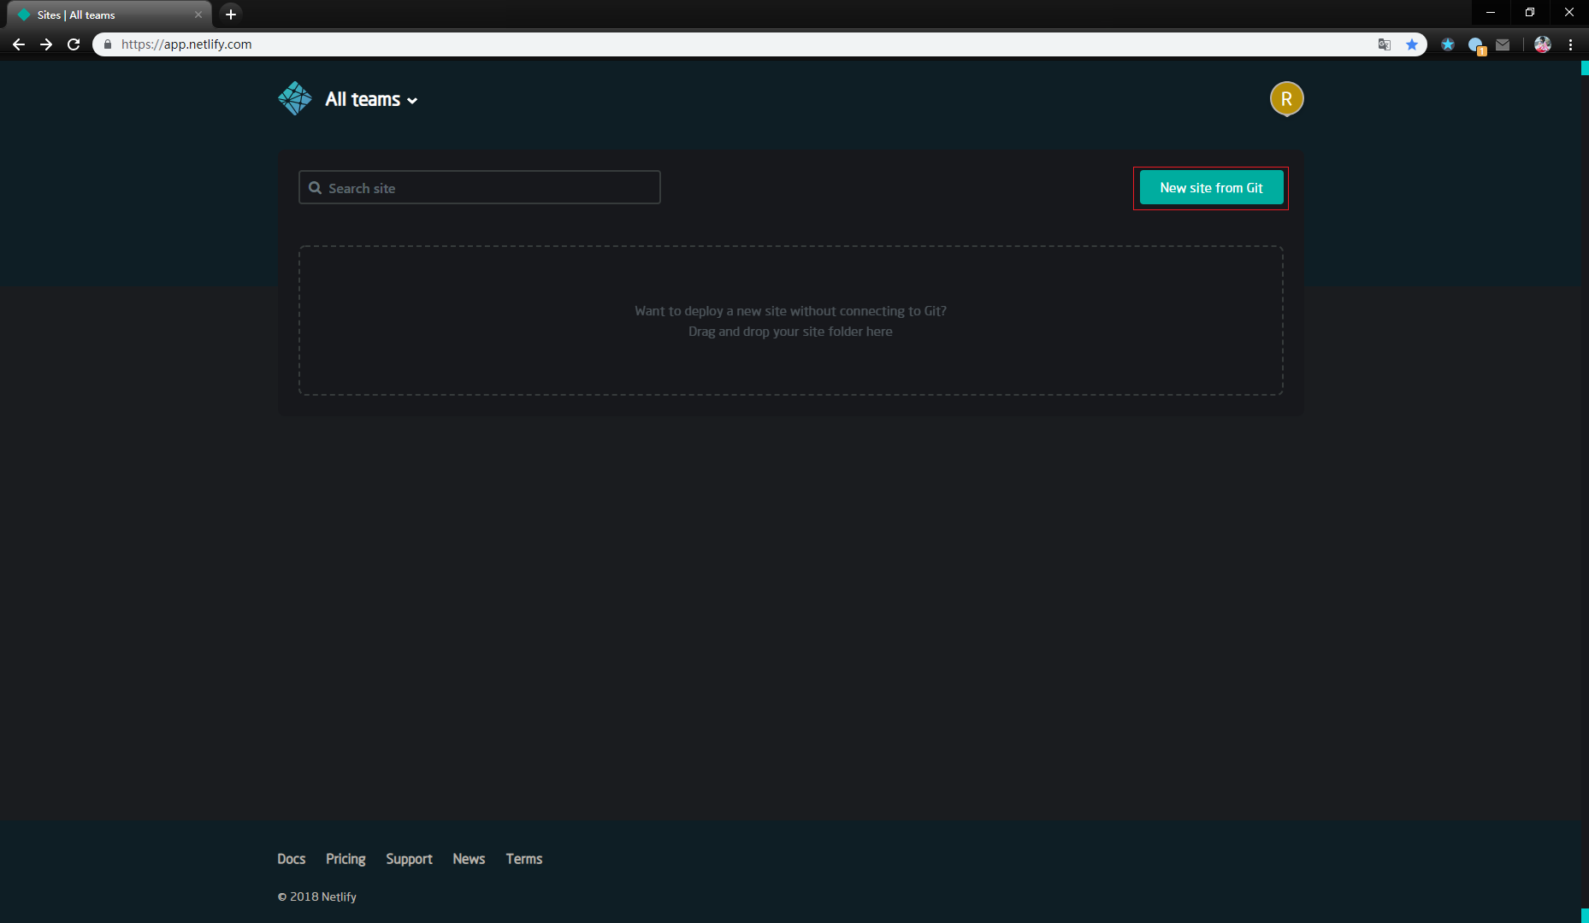The width and height of the screenshot is (1589, 923).
Task: Click the magnifier icon in search box
Action: (315, 188)
